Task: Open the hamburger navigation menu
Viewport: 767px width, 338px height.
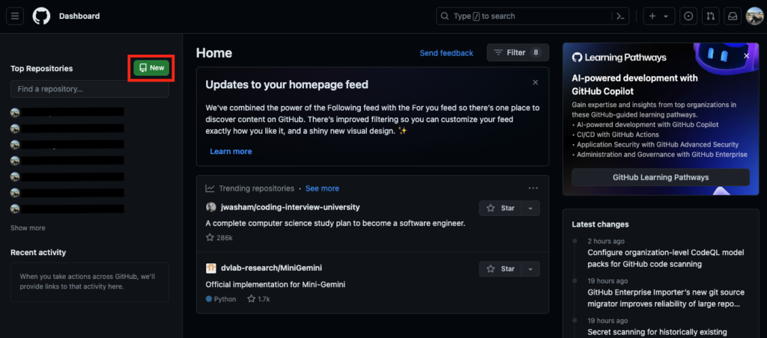Action: point(15,16)
